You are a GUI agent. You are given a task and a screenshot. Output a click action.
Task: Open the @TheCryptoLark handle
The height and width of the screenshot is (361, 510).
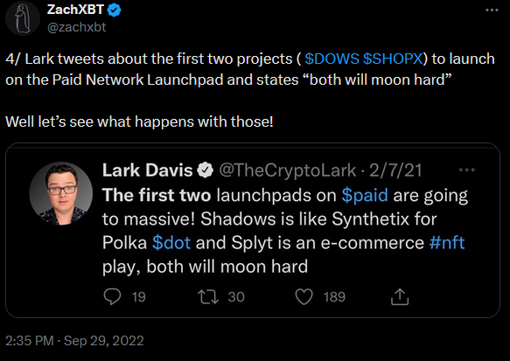288,170
